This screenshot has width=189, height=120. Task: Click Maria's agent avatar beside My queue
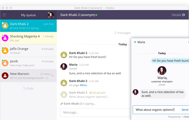pyautogui.click(x=51, y=15)
